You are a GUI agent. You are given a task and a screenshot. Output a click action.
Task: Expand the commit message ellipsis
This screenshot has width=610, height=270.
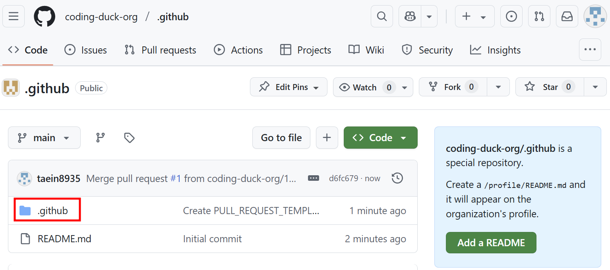point(314,178)
